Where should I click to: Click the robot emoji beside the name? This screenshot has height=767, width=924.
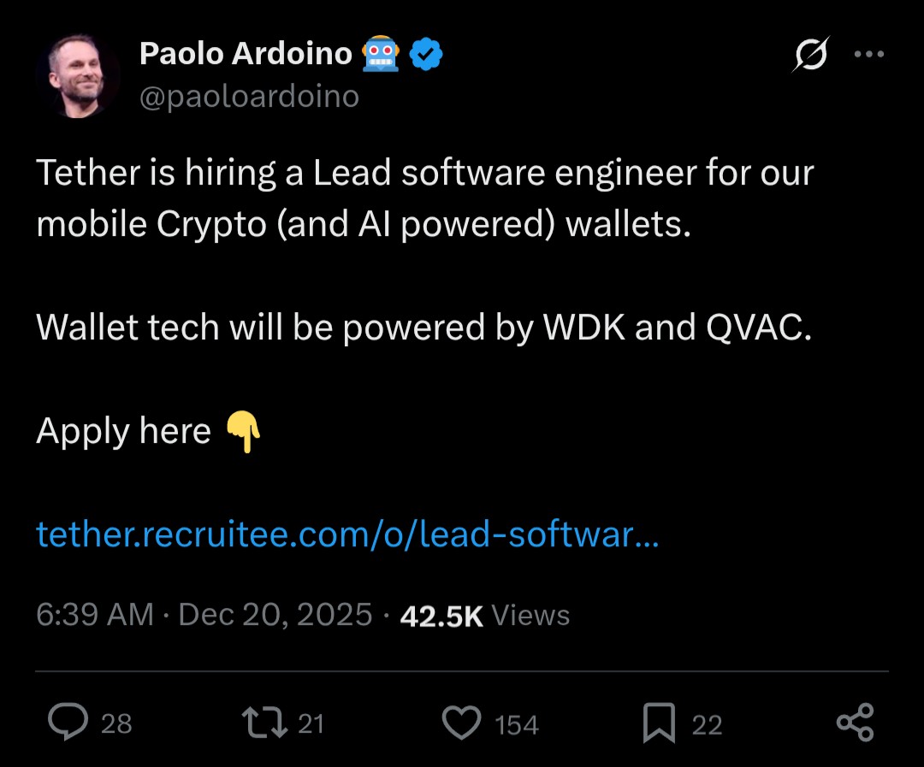(x=382, y=55)
